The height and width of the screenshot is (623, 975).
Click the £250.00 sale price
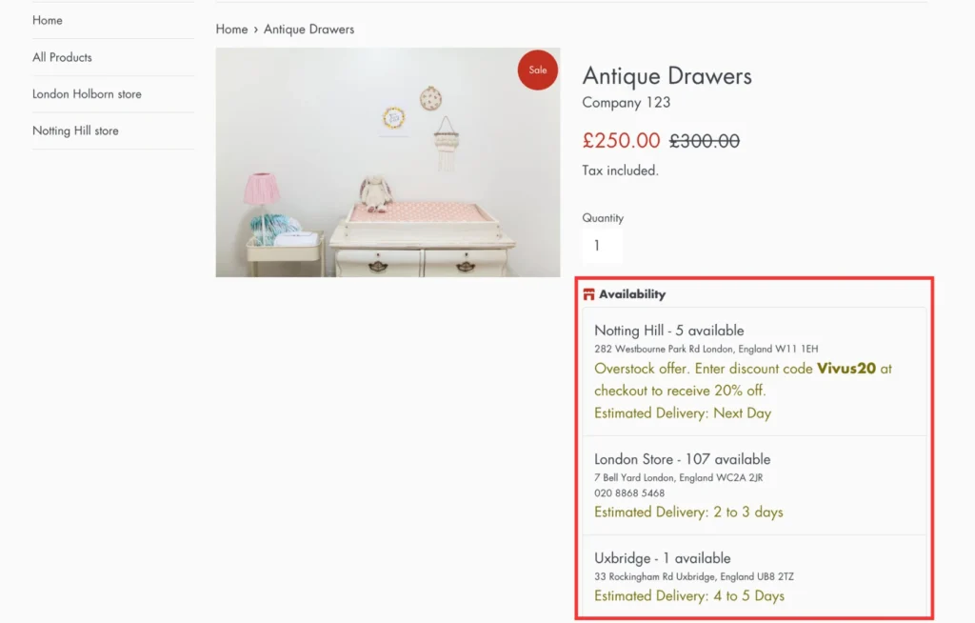[x=621, y=141]
